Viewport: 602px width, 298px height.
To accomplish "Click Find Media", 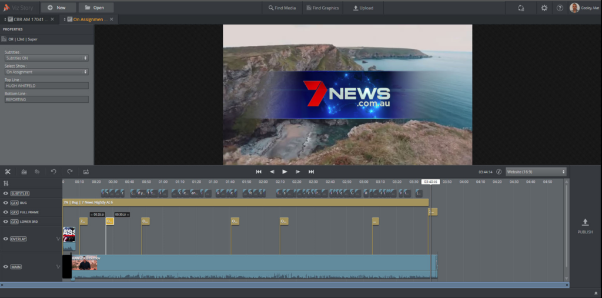I will (282, 8).
